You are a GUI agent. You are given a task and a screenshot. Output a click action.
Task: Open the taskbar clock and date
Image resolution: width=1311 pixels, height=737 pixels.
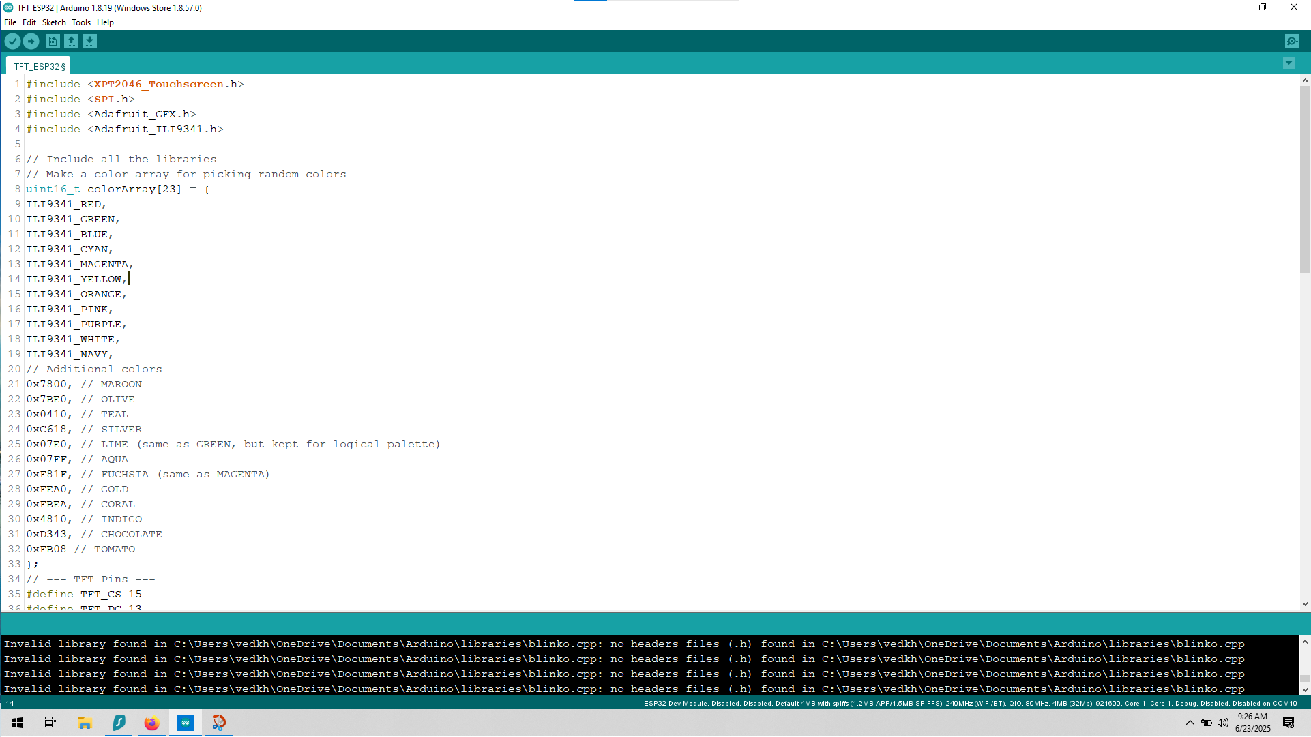(x=1252, y=723)
